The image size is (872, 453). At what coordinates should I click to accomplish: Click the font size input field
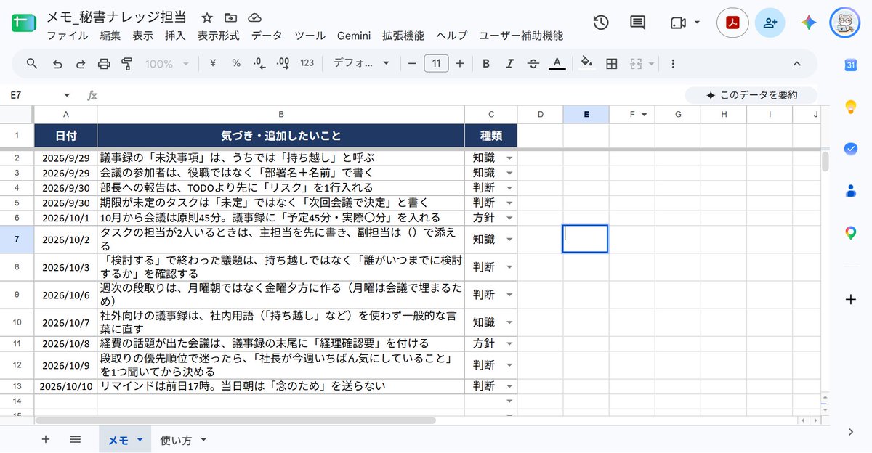pyautogui.click(x=436, y=64)
